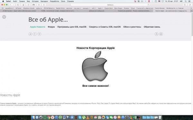193x120 pixels.
Task: Click the Safari sidebar toggle button
Action: click(18, 5)
